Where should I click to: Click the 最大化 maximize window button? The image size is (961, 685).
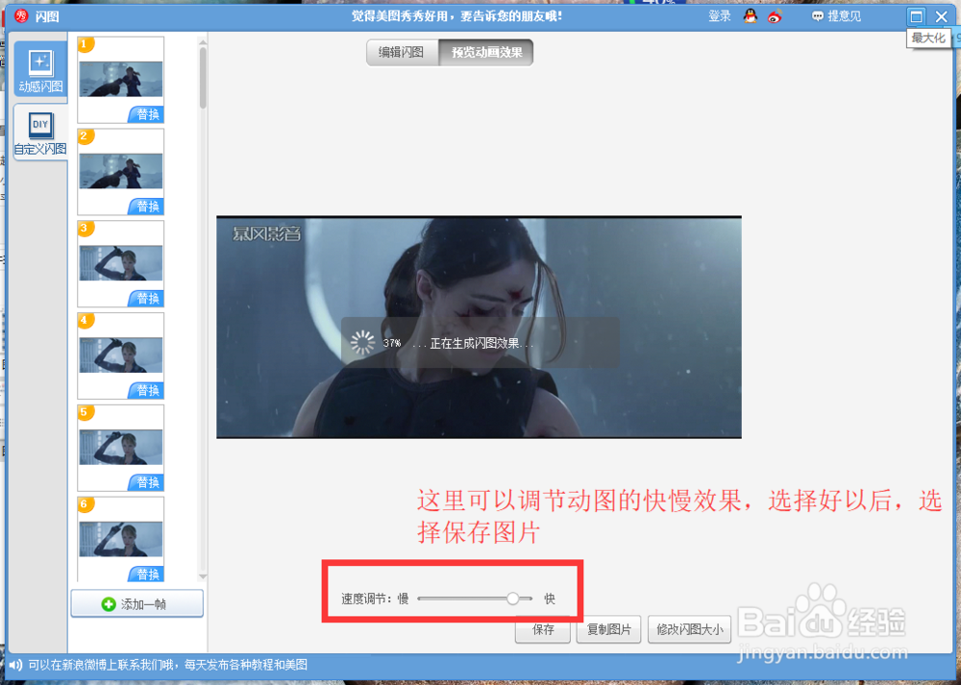(x=916, y=16)
